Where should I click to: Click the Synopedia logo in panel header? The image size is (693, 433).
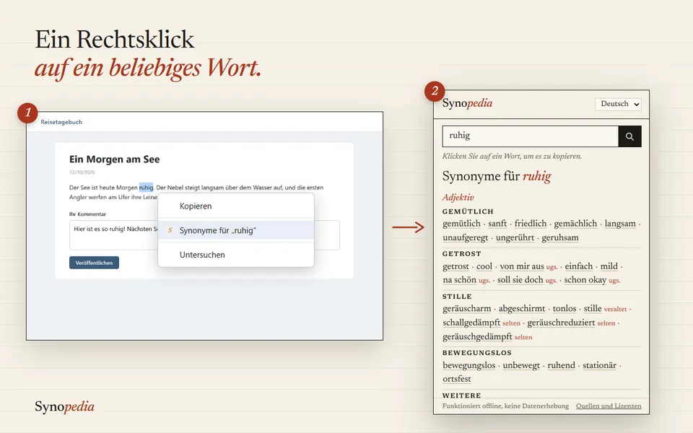pos(467,103)
